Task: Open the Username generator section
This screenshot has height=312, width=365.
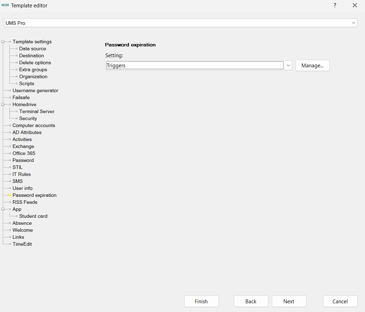Action: 35,91
